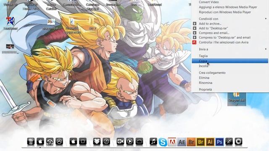This screenshot has width=269, height=151.
Task: Choose Add to "Desktop.rar"
Action: click(214, 28)
